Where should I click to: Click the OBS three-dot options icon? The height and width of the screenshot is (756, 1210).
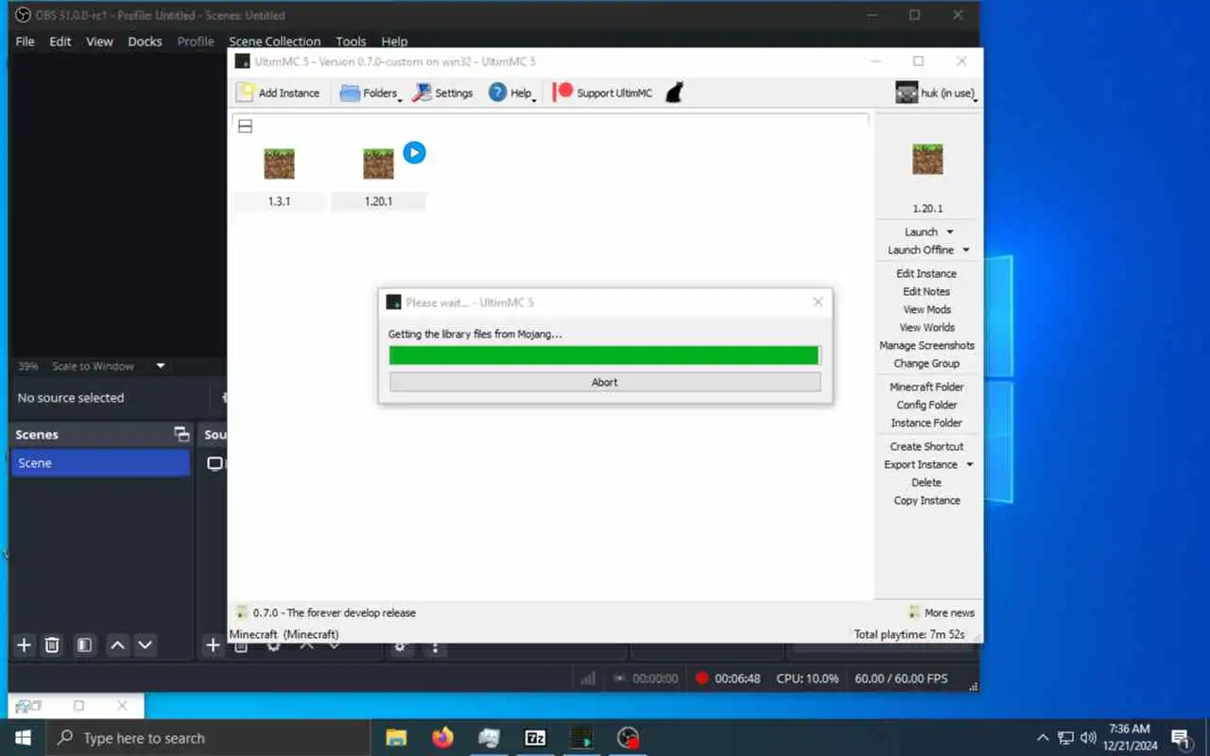(x=435, y=647)
